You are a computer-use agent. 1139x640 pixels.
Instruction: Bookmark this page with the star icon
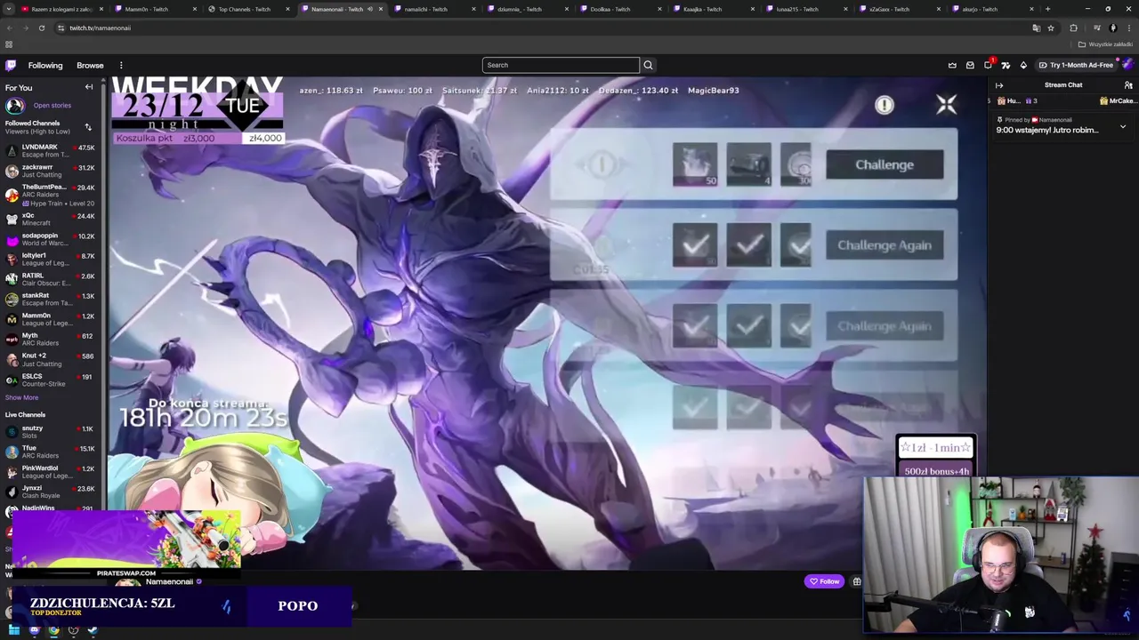pyautogui.click(x=1051, y=28)
